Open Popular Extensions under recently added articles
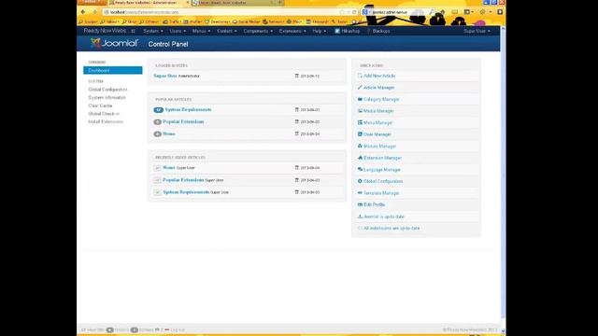The height and width of the screenshot is (336, 598). (x=183, y=180)
